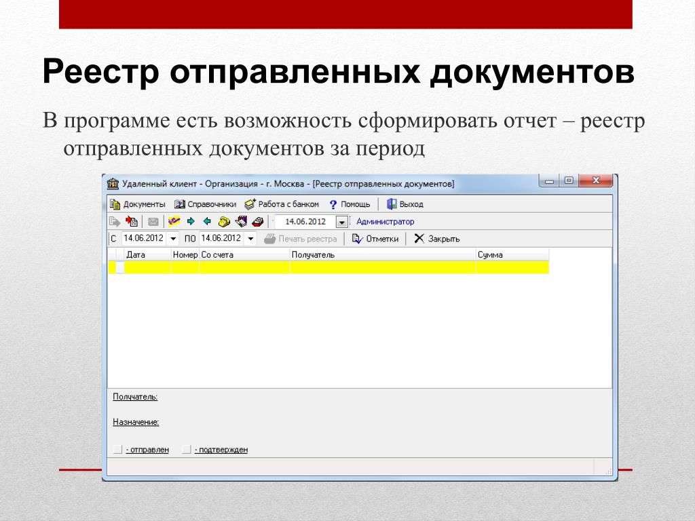
Task: Click the '- подтвержден' legend label
Action: pyautogui.click(x=221, y=450)
